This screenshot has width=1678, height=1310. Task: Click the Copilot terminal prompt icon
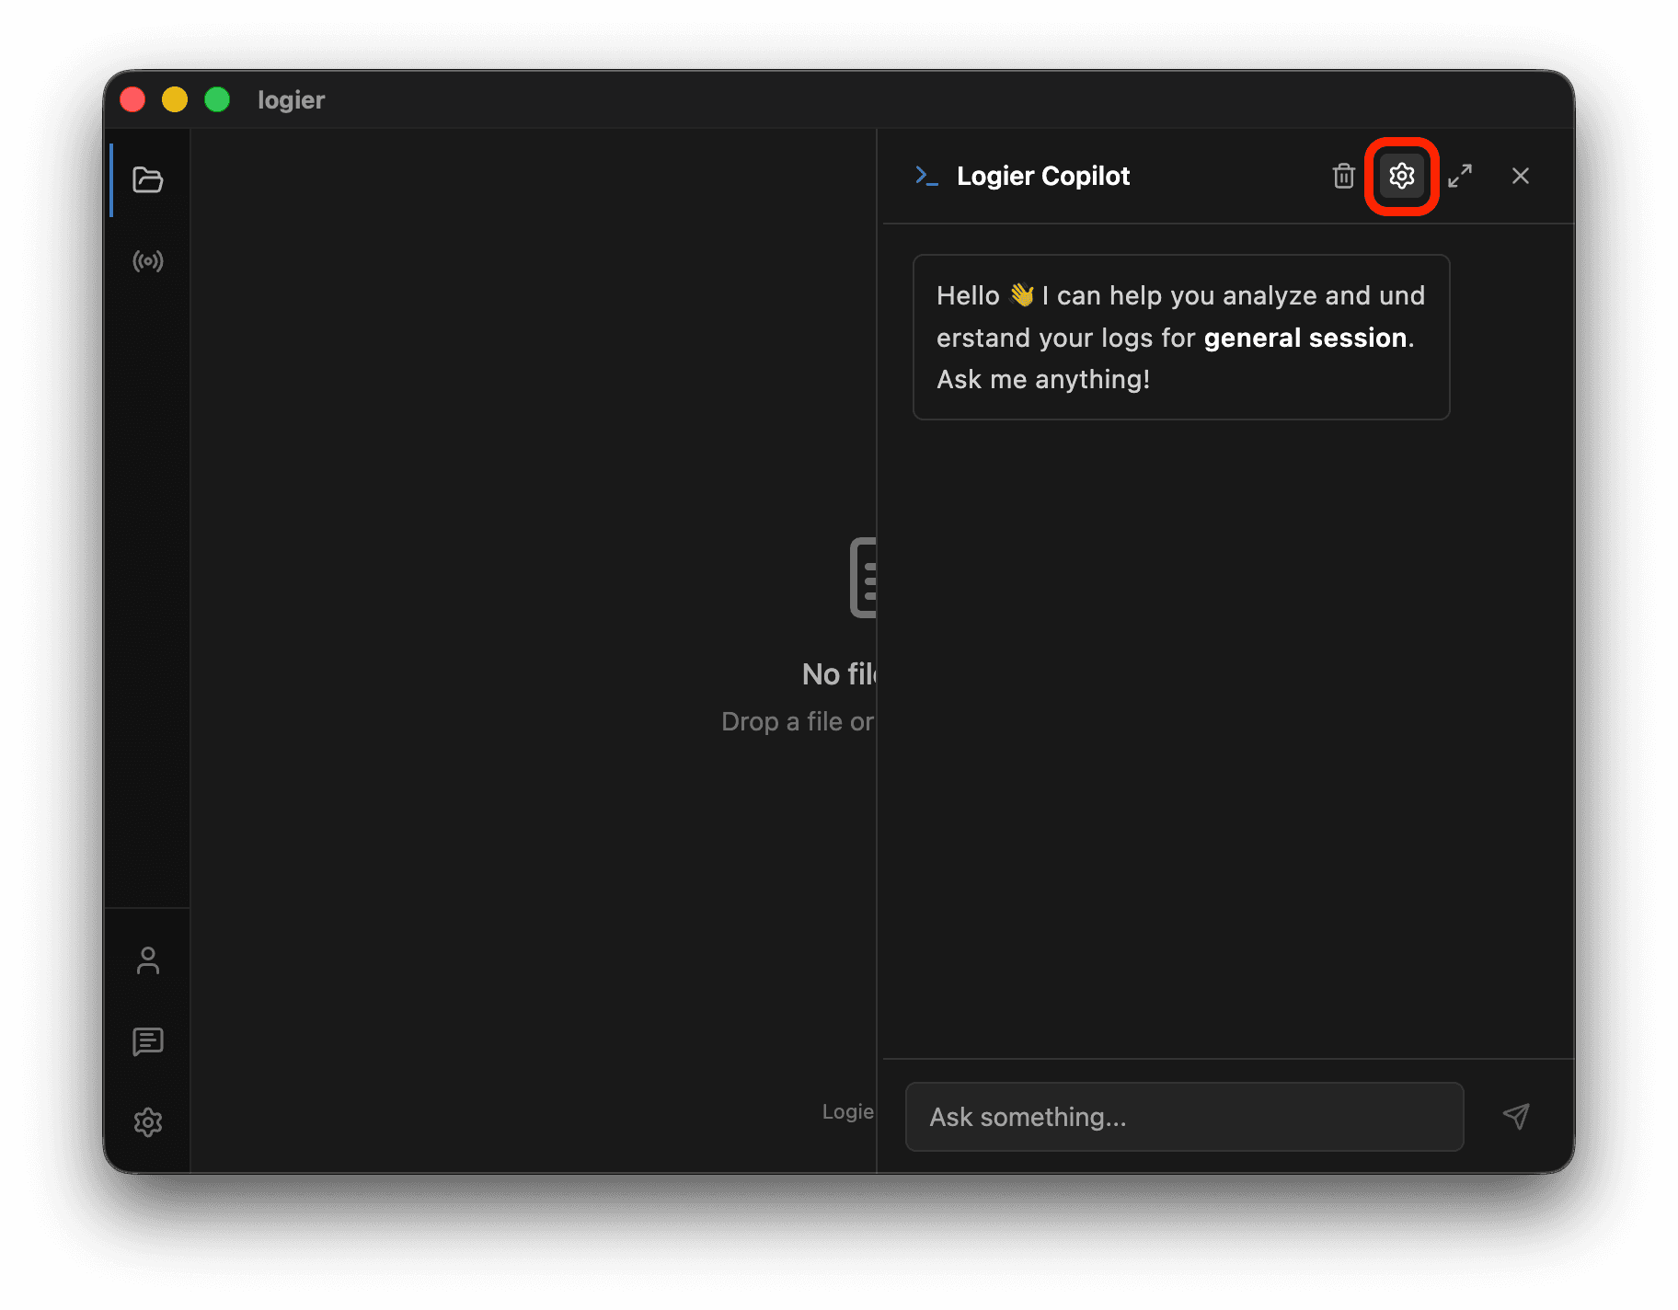(926, 176)
